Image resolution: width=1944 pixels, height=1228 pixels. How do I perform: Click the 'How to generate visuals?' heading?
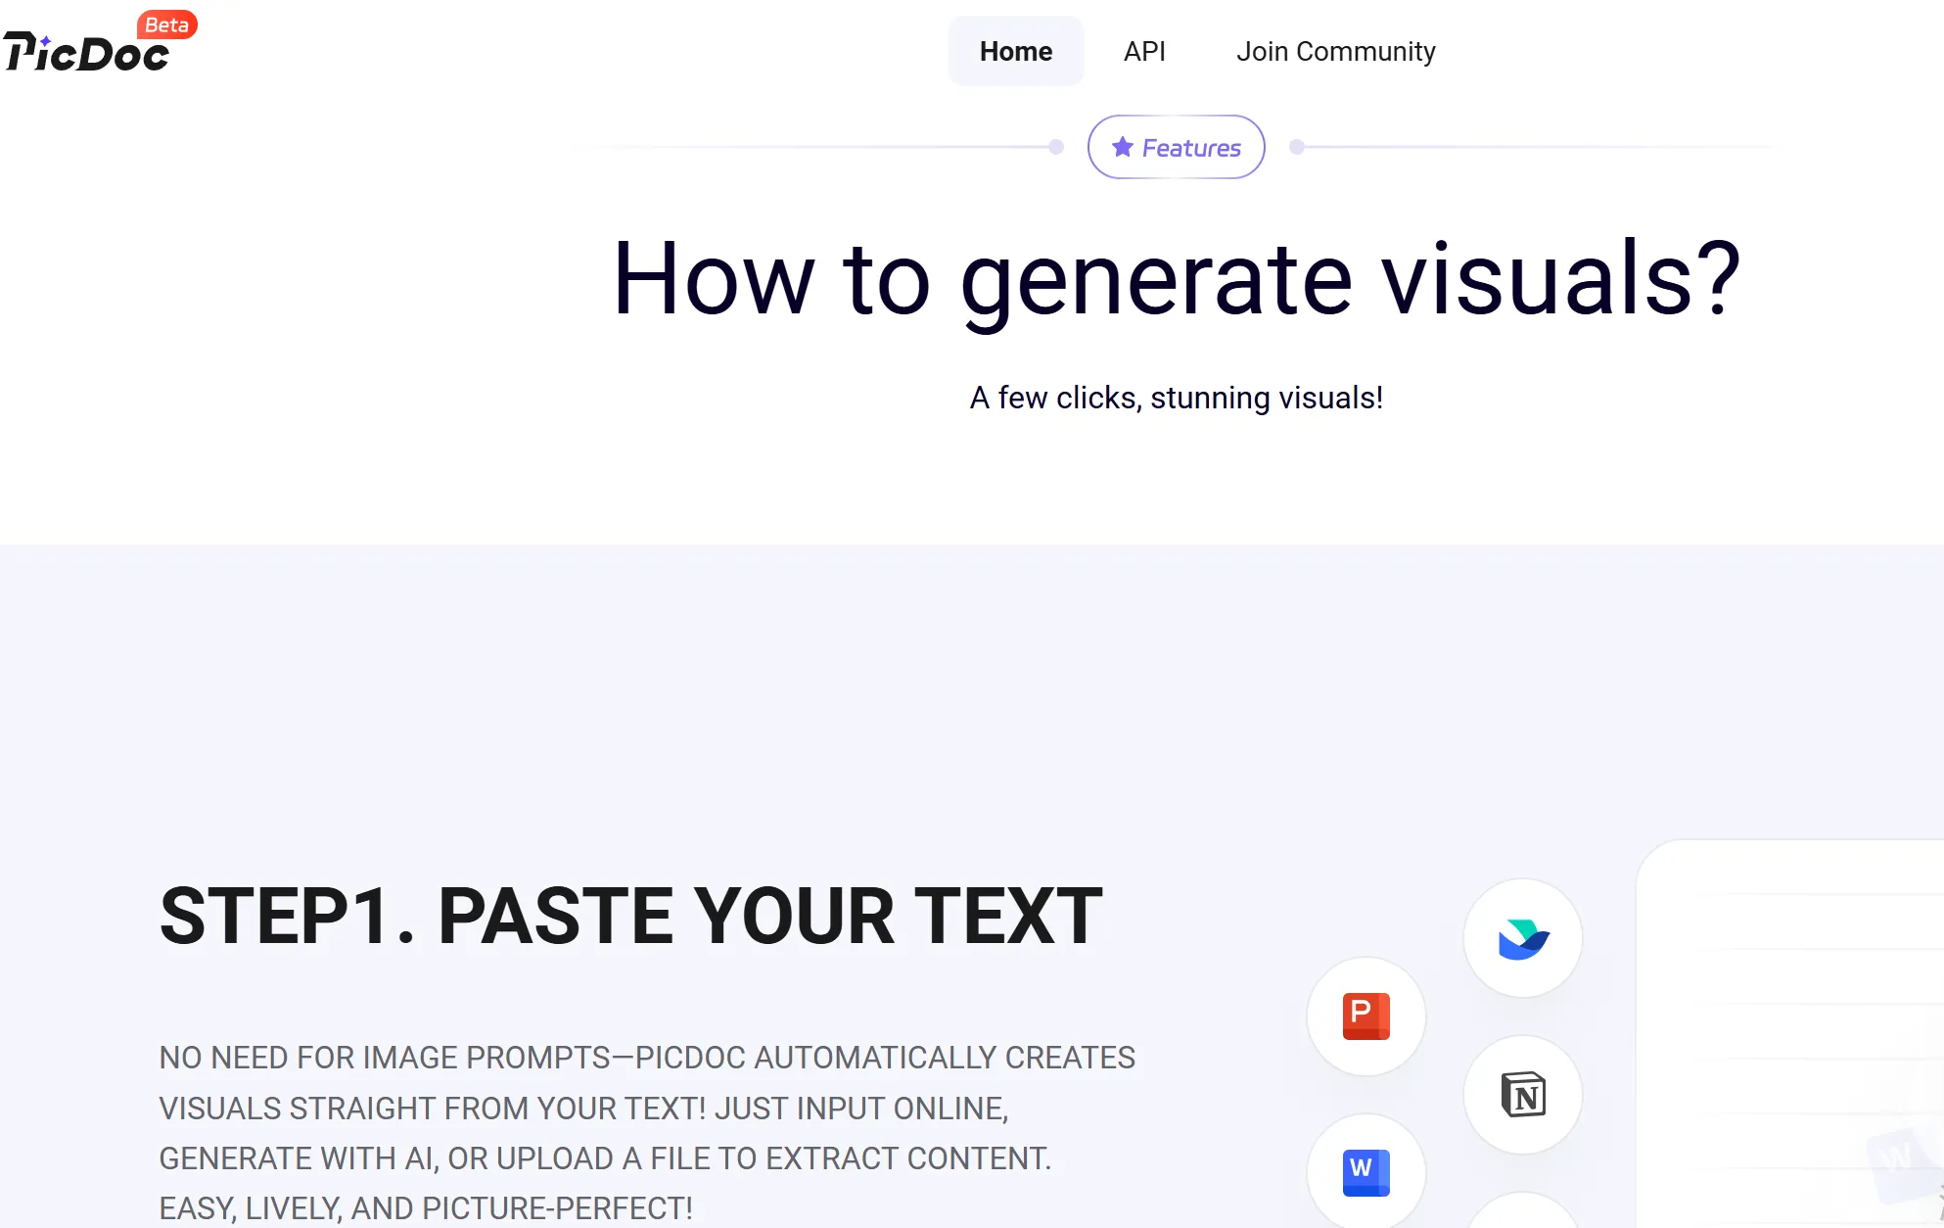[x=1176, y=279]
